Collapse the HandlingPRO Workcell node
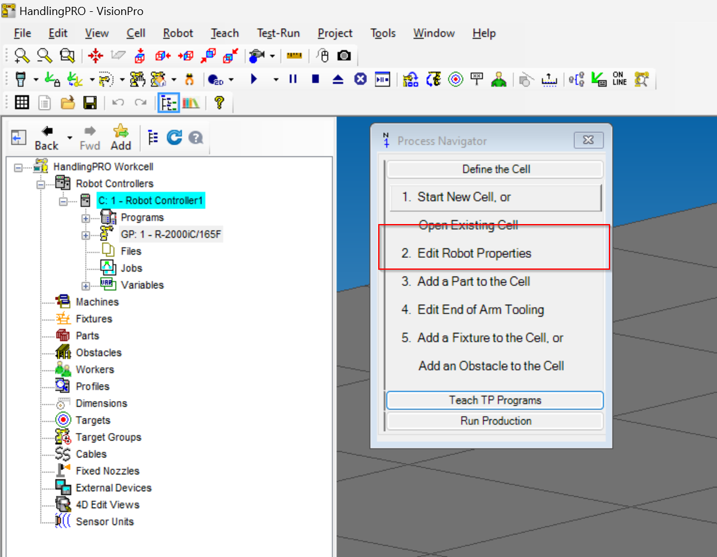 (x=18, y=168)
